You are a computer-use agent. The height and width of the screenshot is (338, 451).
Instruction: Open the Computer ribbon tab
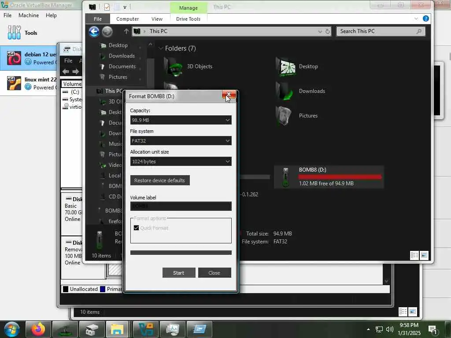coord(127,19)
